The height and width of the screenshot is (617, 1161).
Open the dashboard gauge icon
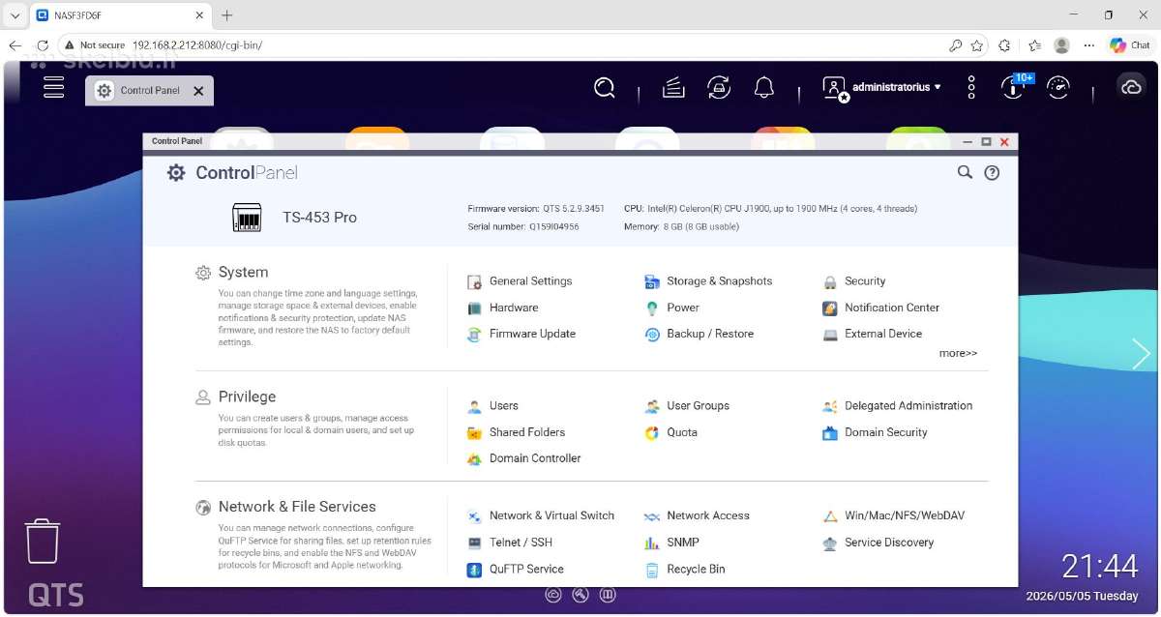(1059, 88)
